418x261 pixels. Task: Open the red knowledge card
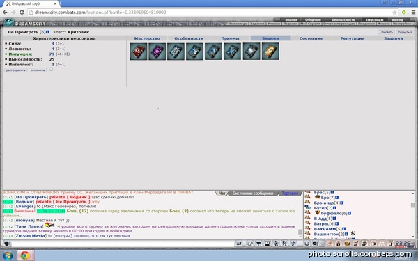pos(139,51)
